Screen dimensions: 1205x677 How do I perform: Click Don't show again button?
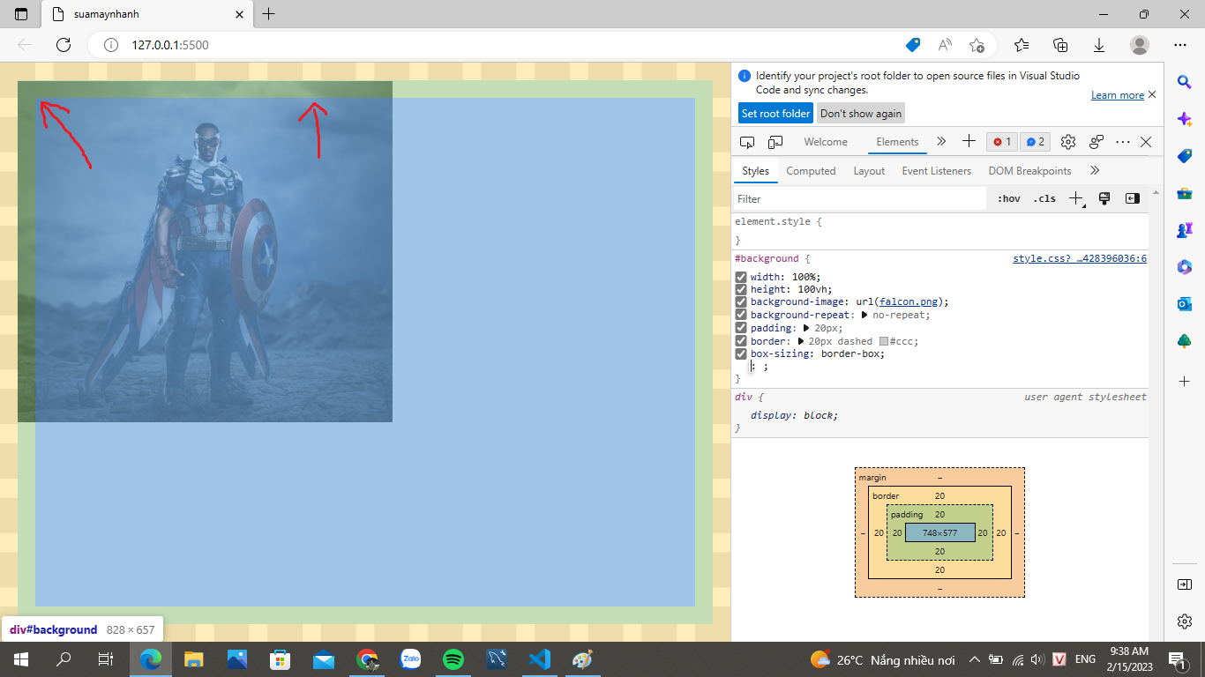click(x=860, y=114)
